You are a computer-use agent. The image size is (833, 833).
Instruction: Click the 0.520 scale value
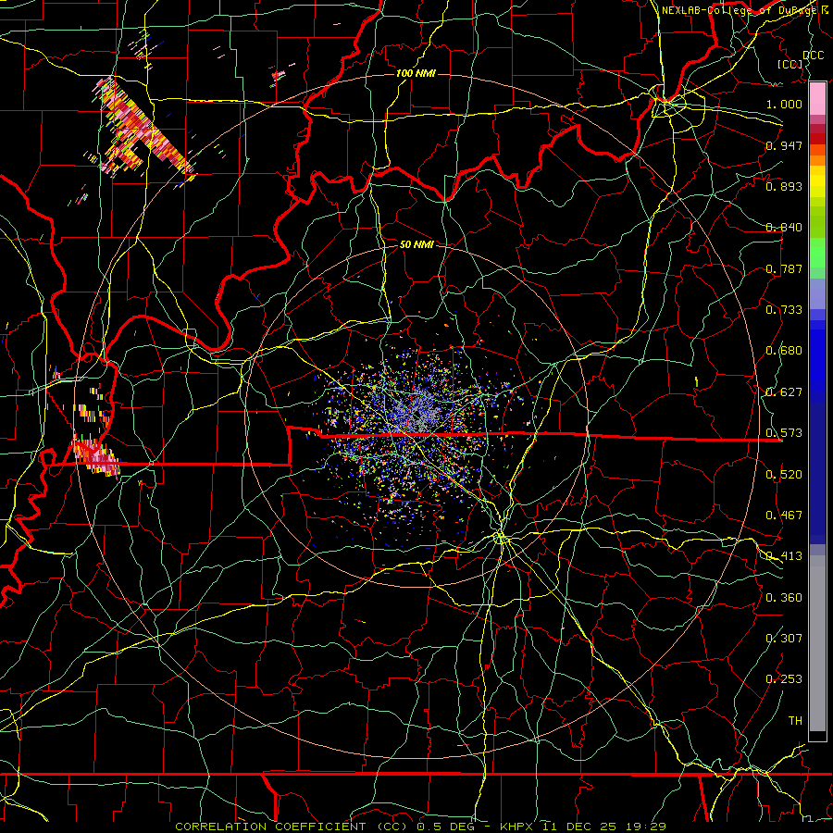(x=784, y=475)
